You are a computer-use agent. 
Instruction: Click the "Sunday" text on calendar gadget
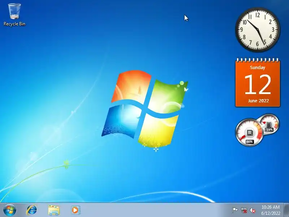(258, 68)
